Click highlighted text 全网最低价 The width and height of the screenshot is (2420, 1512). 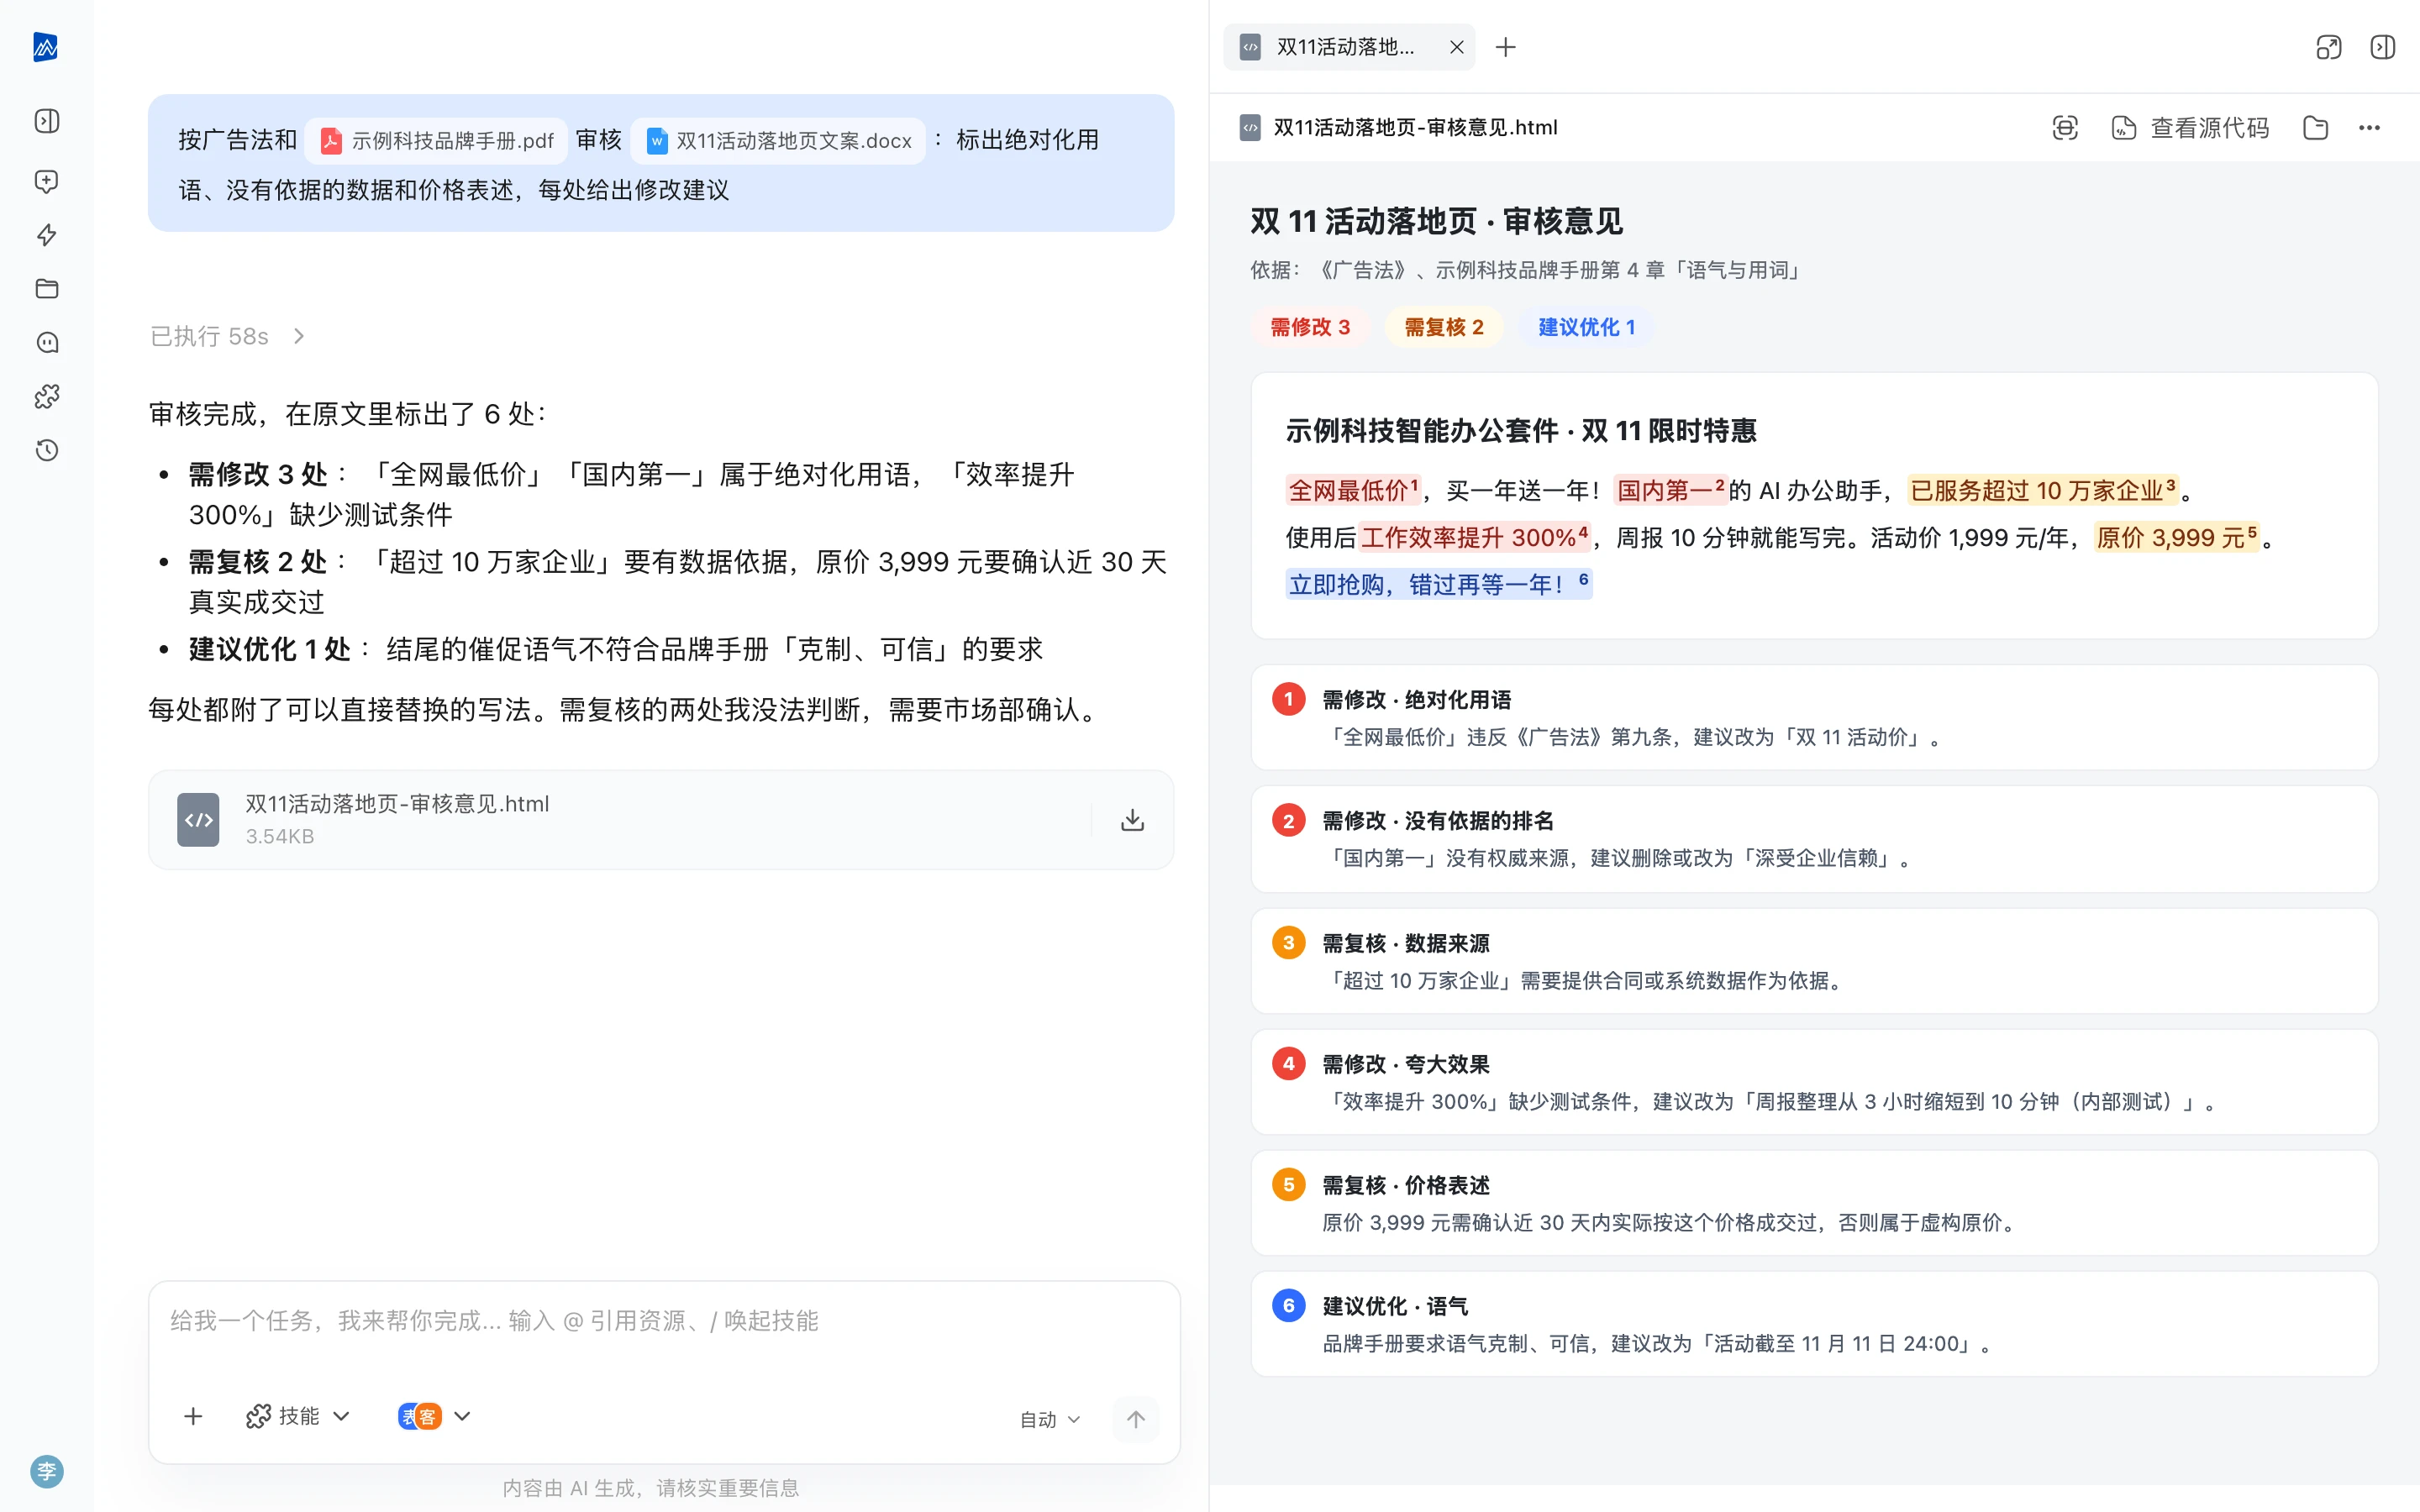click(1354, 490)
